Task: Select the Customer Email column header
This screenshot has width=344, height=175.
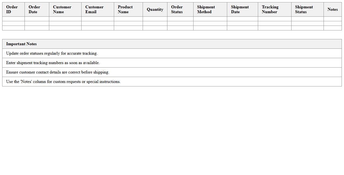Action: coord(97,9)
